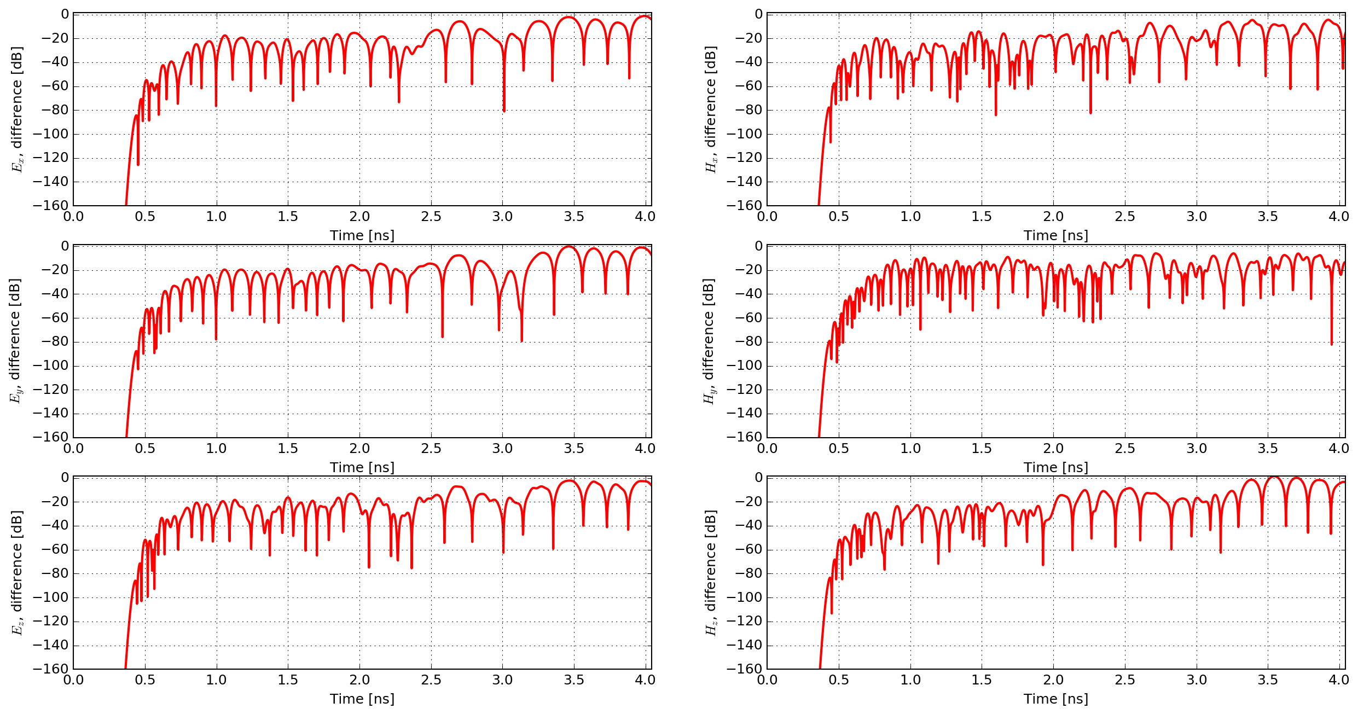The width and height of the screenshot is (1358, 714).
Task: Click "Time [ns]" label under the Hz plot
Action: (1056, 699)
